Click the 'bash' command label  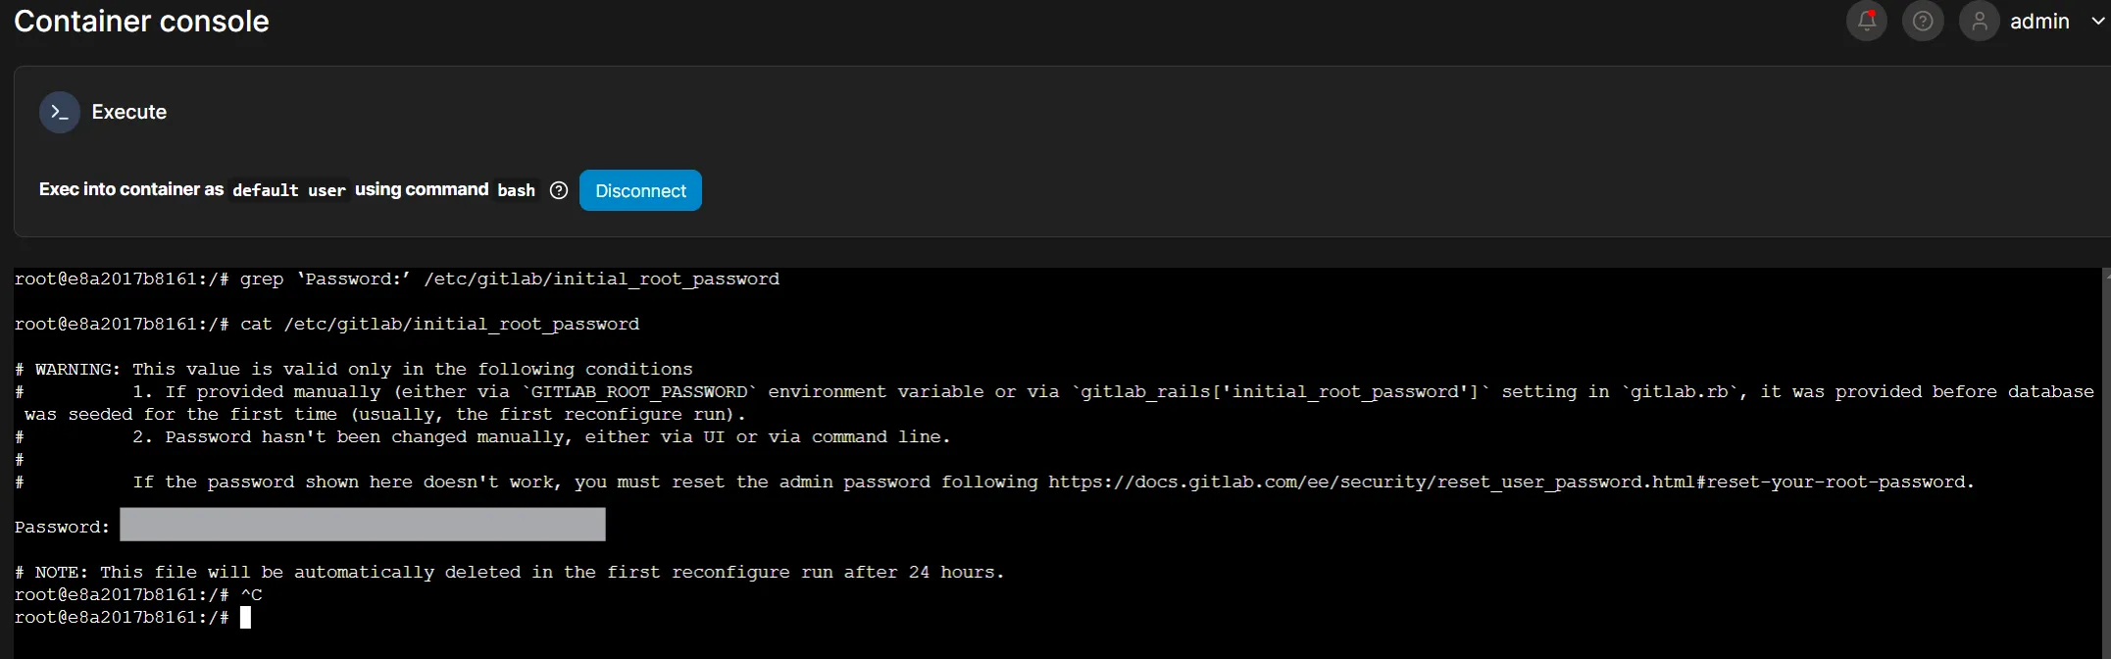[516, 190]
